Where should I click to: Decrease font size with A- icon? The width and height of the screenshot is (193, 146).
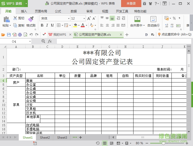[x=94, y=18]
